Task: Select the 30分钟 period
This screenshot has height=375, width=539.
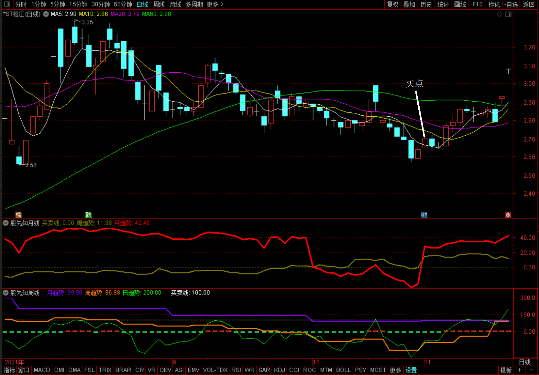Action: 101,4
